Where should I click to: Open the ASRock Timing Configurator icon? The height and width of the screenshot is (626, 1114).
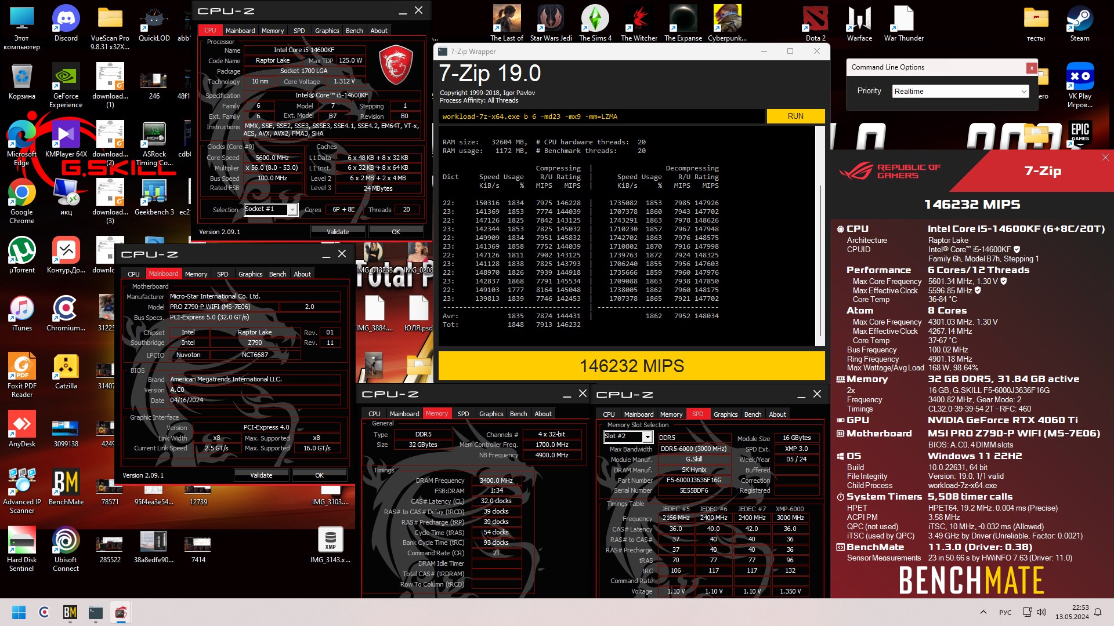click(x=154, y=144)
